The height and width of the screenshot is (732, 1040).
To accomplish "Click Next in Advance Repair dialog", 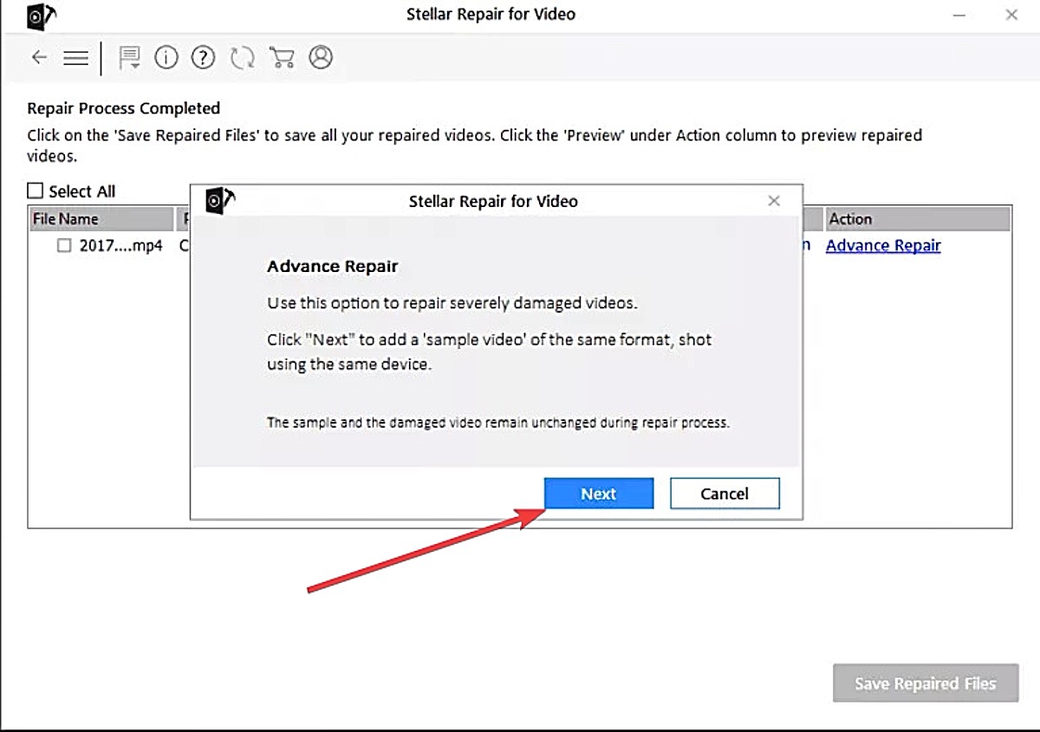I will pos(598,494).
